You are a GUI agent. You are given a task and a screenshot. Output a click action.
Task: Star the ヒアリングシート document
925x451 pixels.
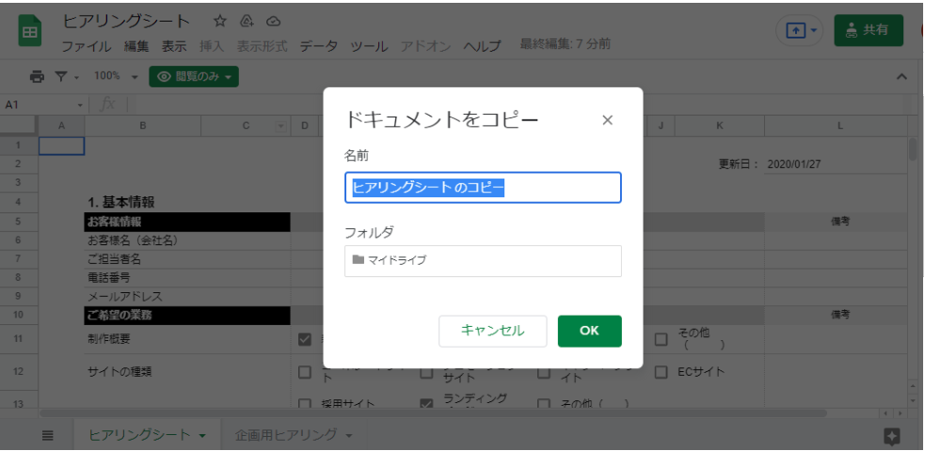pos(220,22)
